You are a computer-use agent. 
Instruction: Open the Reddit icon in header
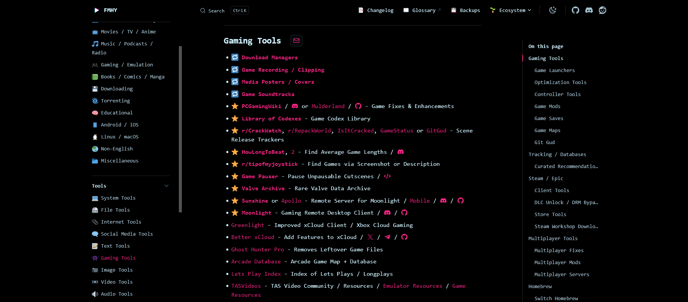[603, 10]
